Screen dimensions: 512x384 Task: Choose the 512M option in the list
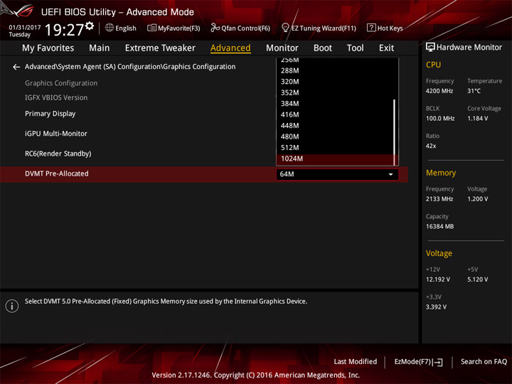point(335,148)
